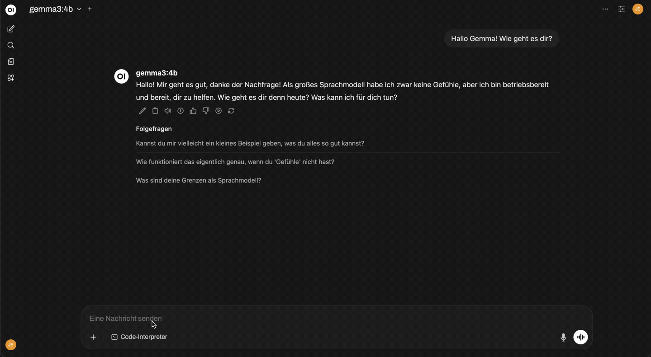Activate voice dictation with the microphone
This screenshot has width=651, height=357.
(x=563, y=337)
